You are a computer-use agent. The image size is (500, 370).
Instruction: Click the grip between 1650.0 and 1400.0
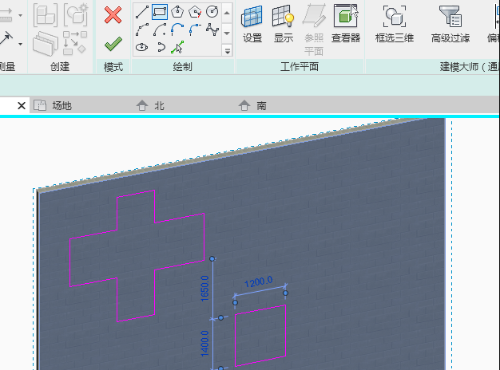point(220,318)
